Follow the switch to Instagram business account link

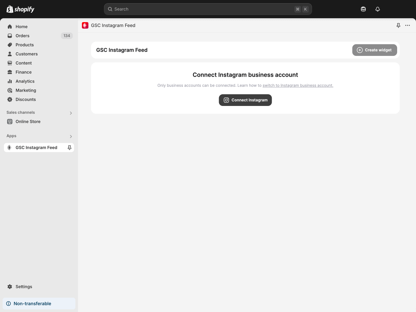click(298, 85)
